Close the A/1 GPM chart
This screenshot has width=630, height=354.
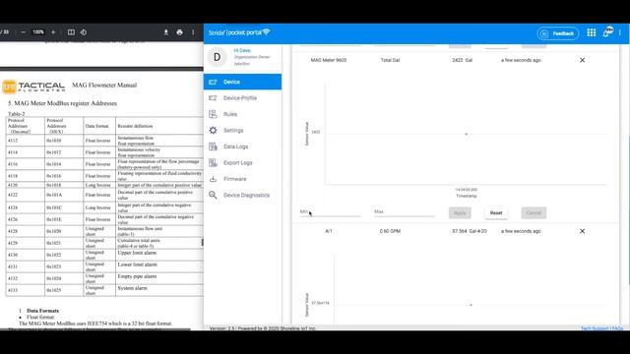pos(582,231)
